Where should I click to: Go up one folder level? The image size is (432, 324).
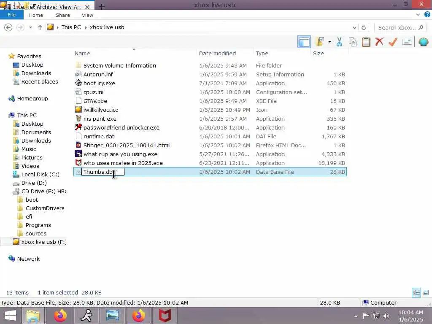coord(40,27)
